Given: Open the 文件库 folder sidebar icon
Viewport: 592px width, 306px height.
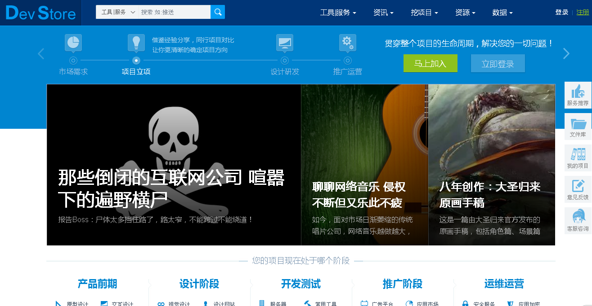Looking at the screenshot, I should pyautogui.click(x=578, y=127).
